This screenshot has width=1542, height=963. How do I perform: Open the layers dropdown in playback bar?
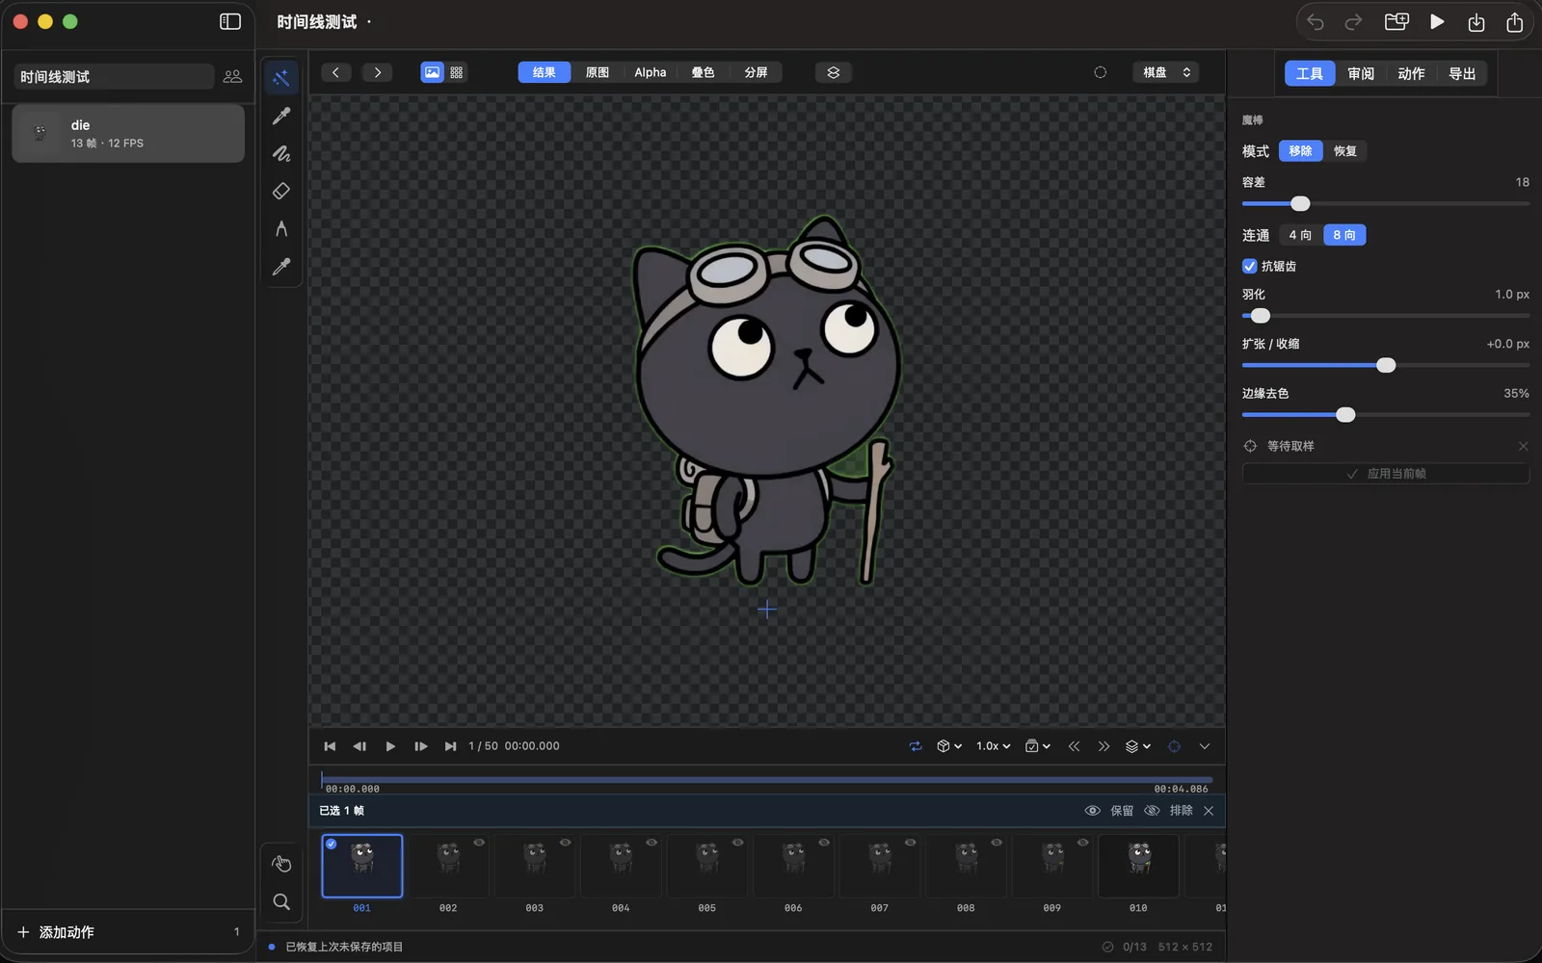[1138, 746]
